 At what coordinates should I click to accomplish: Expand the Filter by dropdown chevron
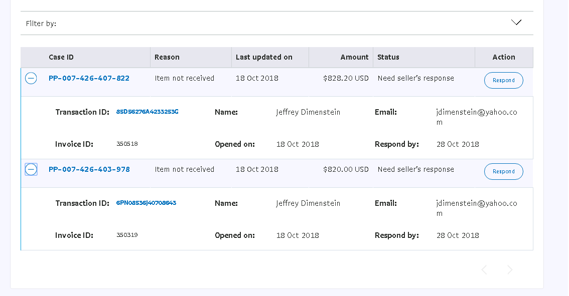(516, 23)
